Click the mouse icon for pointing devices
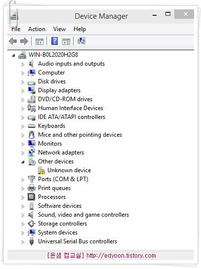The height and width of the screenshot is (269, 201). tap(32, 135)
